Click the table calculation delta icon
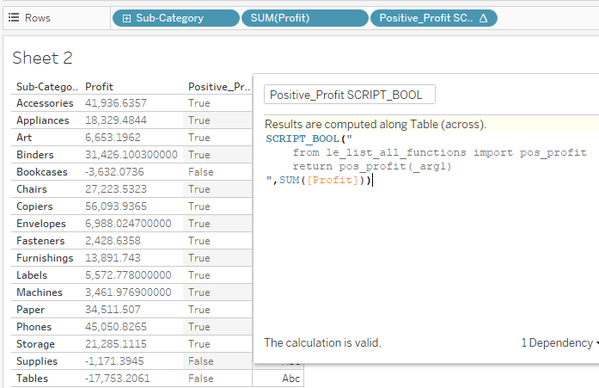The height and width of the screenshot is (388, 599). click(x=483, y=18)
